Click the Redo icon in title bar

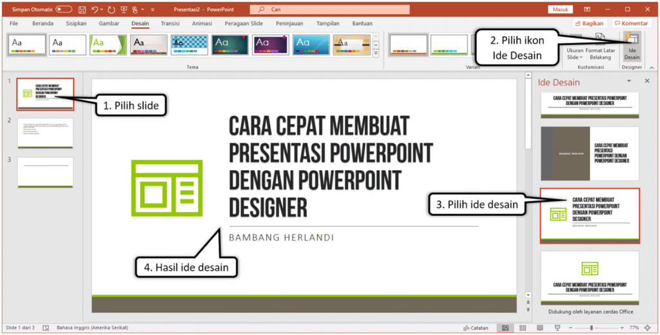tap(112, 9)
